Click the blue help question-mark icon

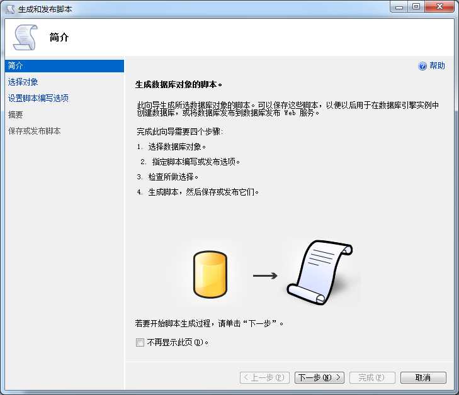coord(422,66)
